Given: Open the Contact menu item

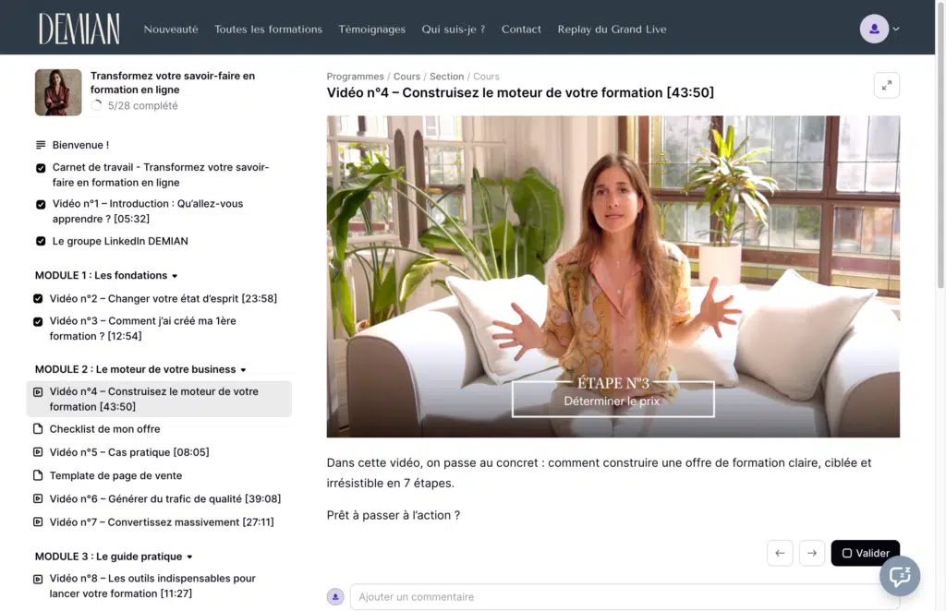Looking at the screenshot, I should click(521, 29).
